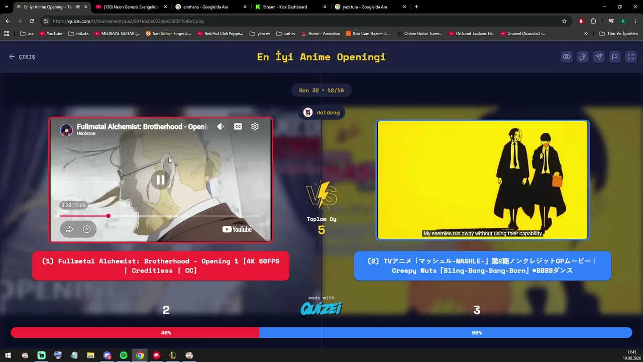Open the Chrome profile avatar
The height and width of the screenshot is (362, 643).
click(623, 21)
